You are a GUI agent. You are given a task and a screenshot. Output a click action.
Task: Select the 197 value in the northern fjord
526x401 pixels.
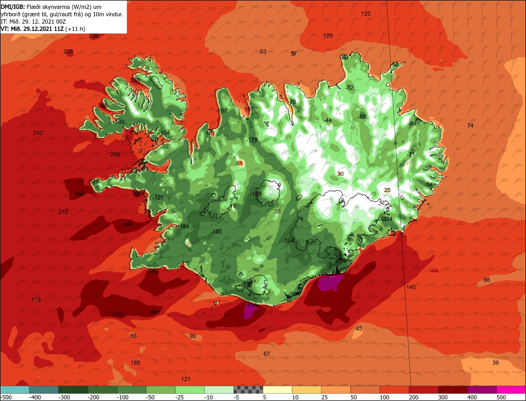tap(249, 109)
